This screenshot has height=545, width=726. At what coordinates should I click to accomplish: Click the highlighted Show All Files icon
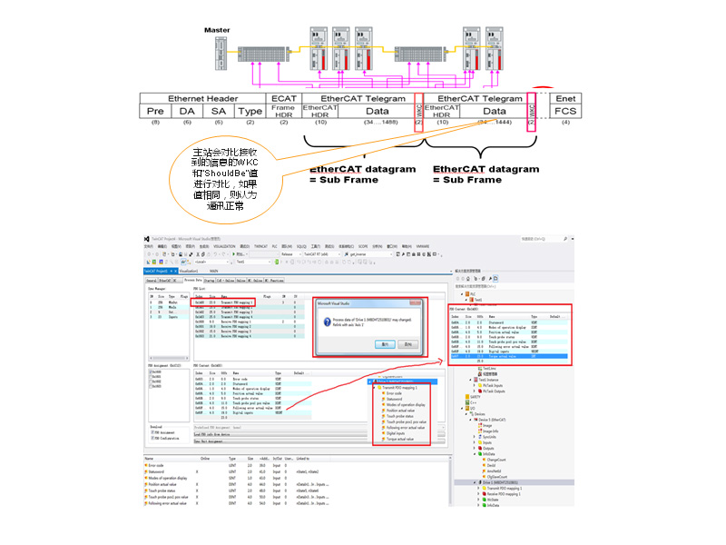[495, 279]
